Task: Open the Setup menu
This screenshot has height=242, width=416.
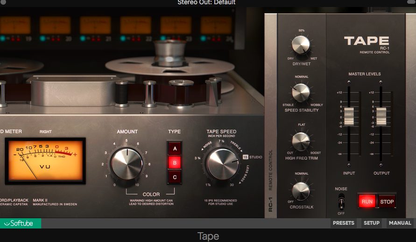Action: coord(372,223)
